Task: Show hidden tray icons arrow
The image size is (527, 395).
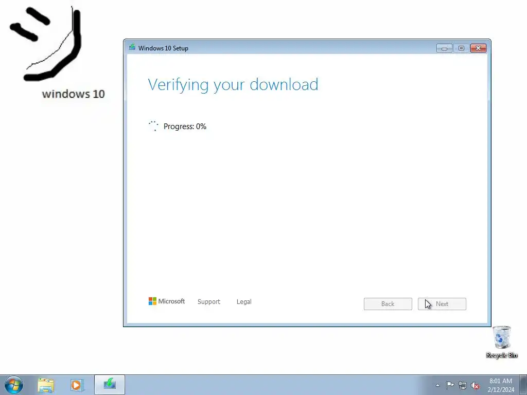Action: click(x=437, y=385)
